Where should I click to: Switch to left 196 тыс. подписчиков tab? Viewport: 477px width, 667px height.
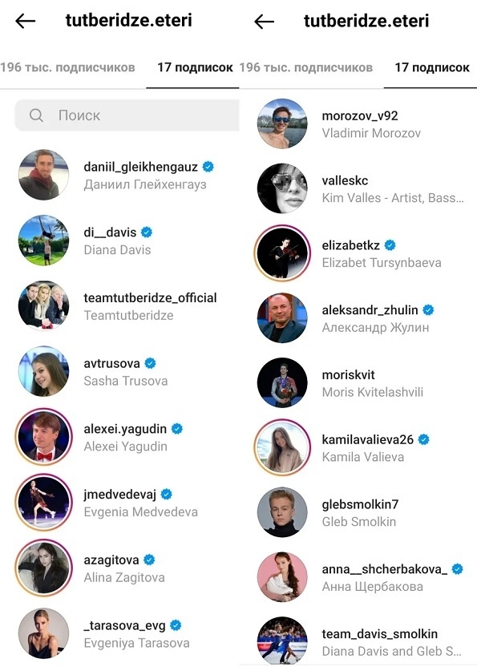click(67, 67)
